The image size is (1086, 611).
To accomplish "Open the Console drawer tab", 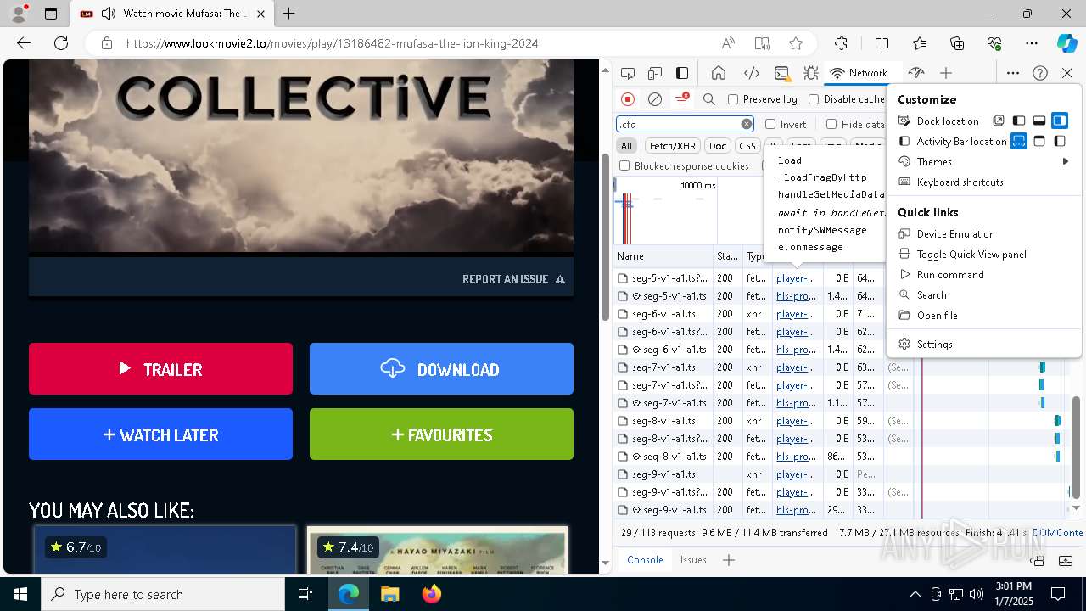I will tap(645, 560).
